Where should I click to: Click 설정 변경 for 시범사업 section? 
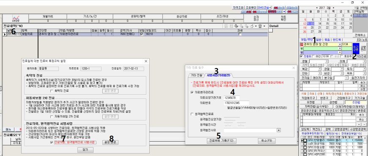click(x=110, y=142)
